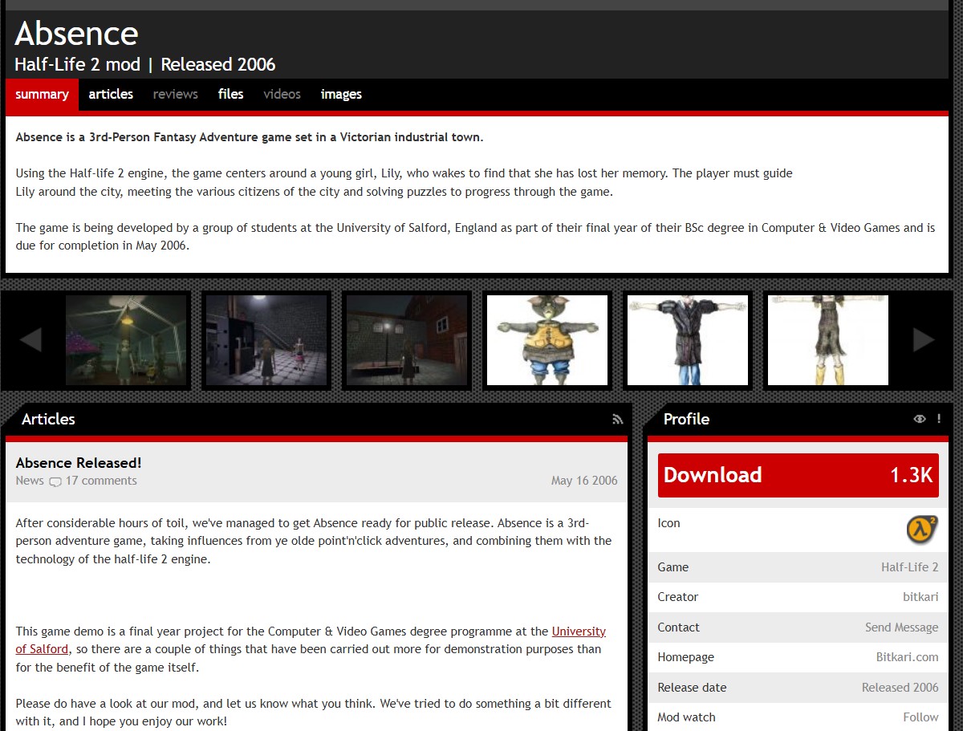The width and height of the screenshot is (963, 731).
Task: Click the Homepage row label
Action: point(685,657)
